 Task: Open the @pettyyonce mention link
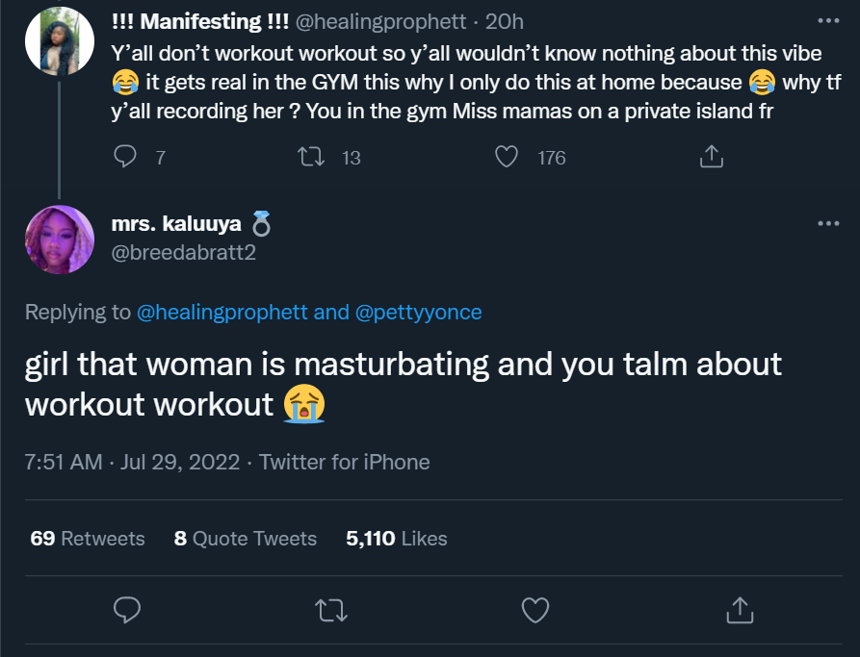(418, 313)
